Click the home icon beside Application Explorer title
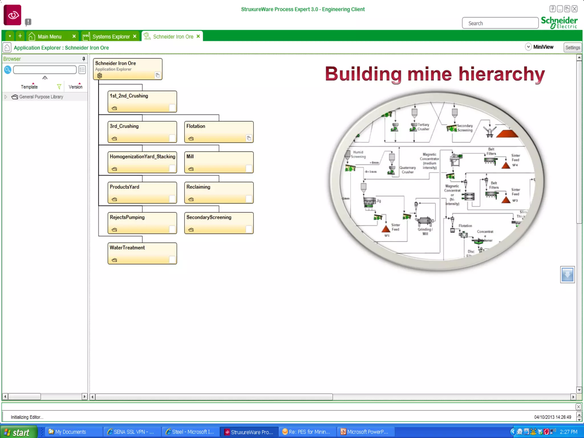584x438 pixels. (x=7, y=48)
